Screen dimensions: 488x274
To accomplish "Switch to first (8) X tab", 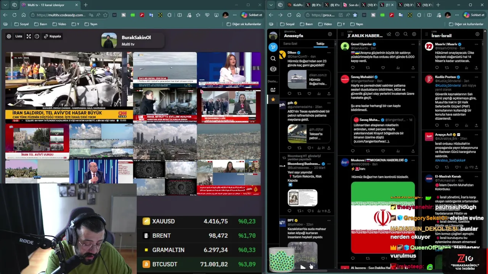I will pos(314,5).
